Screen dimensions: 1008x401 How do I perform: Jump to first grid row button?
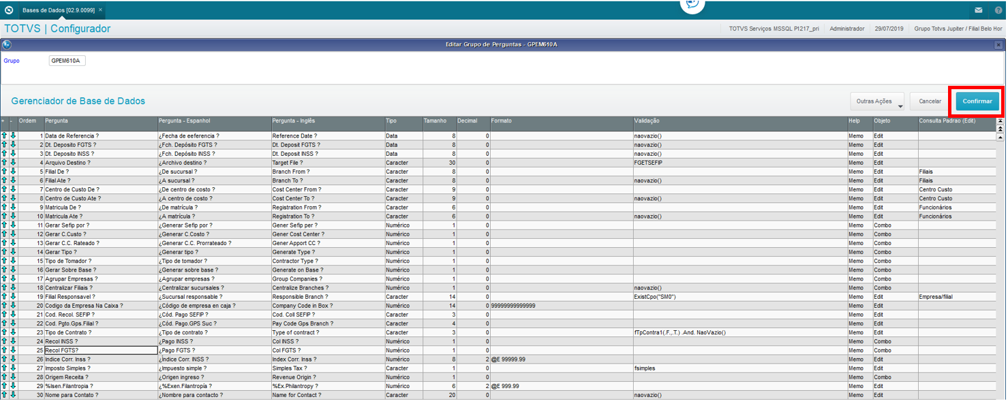click(x=1000, y=121)
